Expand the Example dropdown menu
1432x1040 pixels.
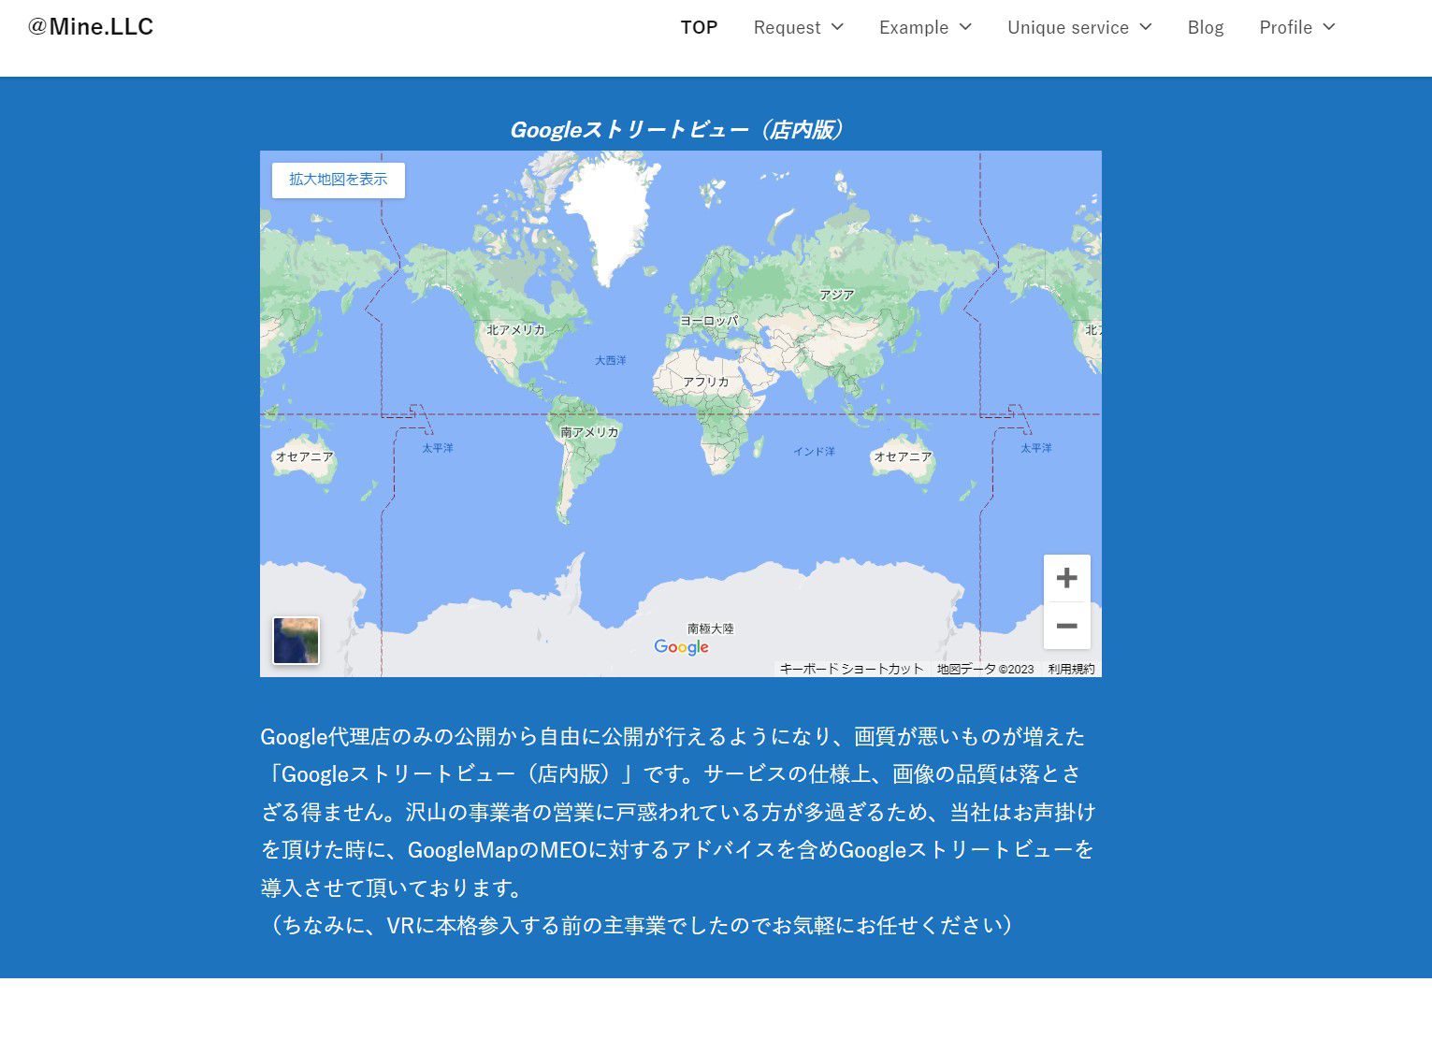click(925, 27)
